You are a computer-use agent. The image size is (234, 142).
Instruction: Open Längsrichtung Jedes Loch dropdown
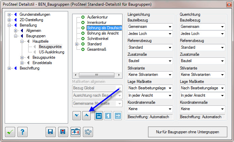pos(150,34)
